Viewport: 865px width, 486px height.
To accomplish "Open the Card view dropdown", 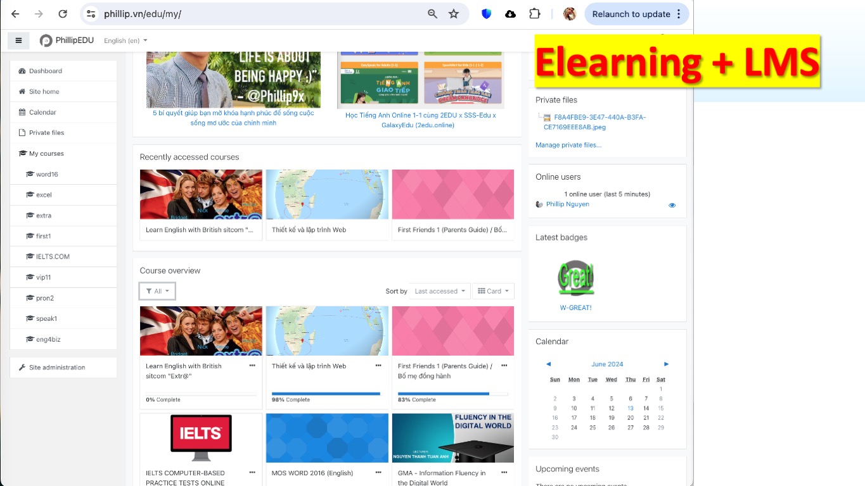I will pos(493,291).
